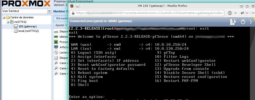Click the Mémoire RAM icon
Viewport: 255px width, 100px height.
coord(56,37)
